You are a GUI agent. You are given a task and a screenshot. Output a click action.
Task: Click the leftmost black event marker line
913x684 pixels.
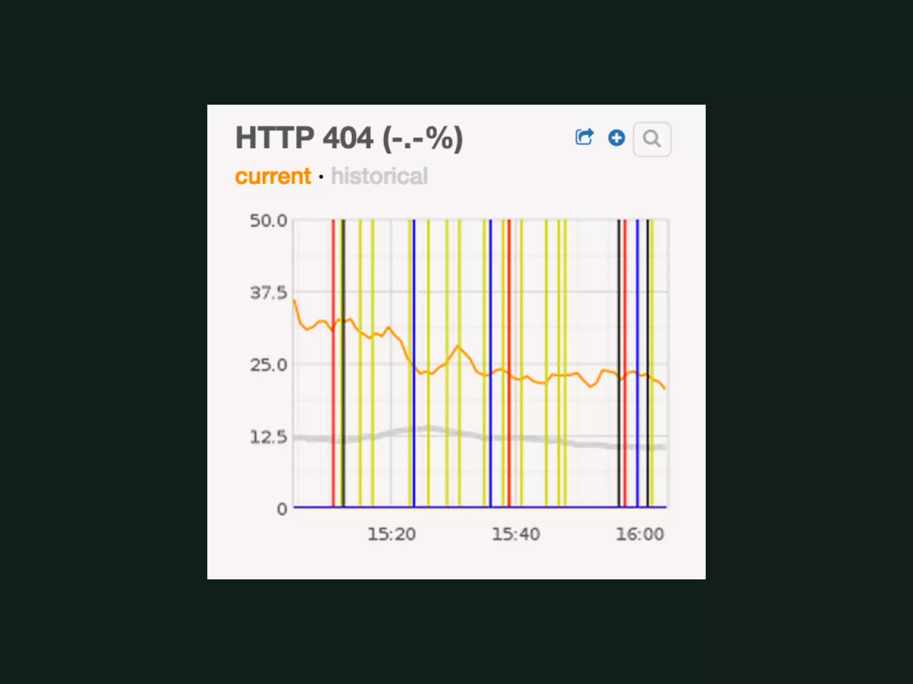(x=343, y=267)
